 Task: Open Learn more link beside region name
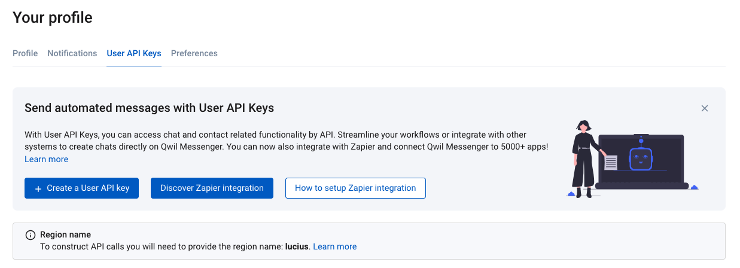[335, 246]
